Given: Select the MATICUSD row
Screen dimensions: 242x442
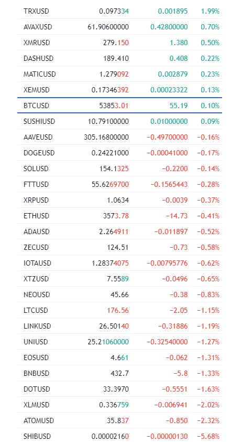Looking at the screenshot, I should point(119,75).
